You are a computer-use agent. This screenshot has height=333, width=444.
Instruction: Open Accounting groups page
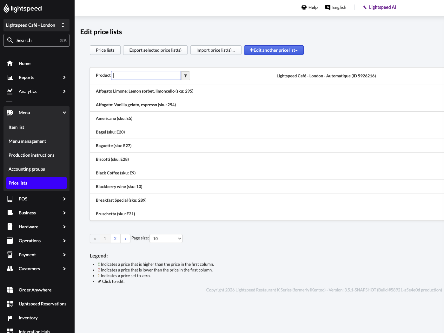click(x=36, y=169)
